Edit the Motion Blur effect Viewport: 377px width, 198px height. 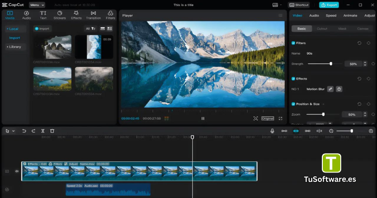[x=330, y=89]
